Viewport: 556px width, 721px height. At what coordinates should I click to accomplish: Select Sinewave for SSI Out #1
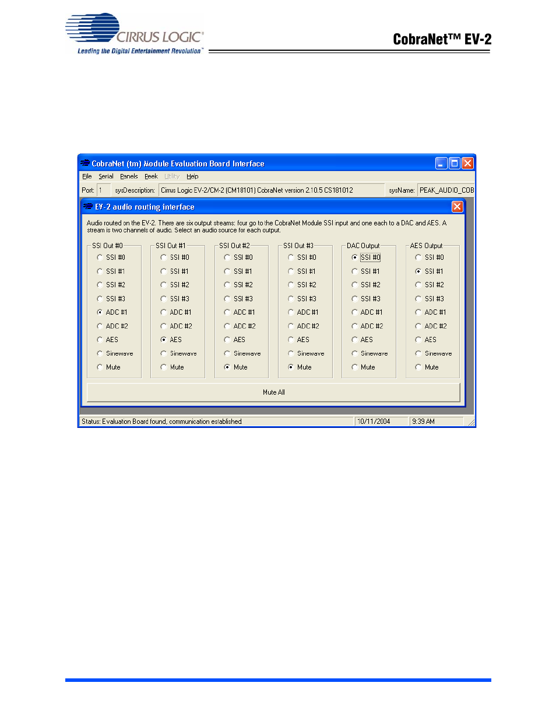[x=164, y=354]
